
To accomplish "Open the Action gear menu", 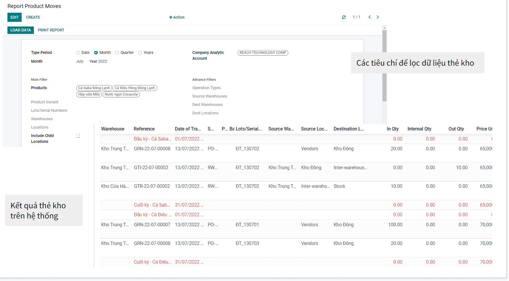I will (177, 17).
